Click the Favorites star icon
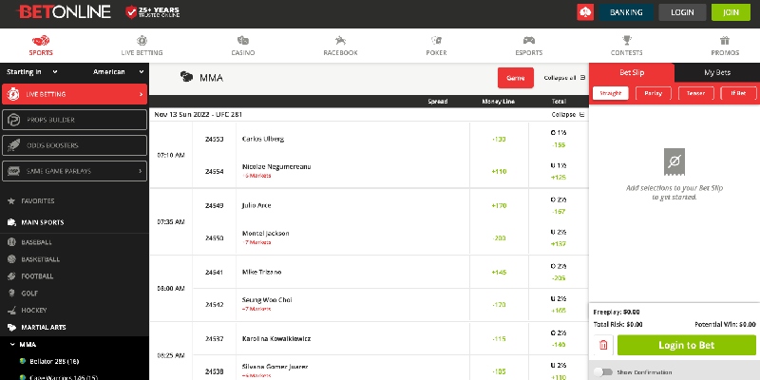Image resolution: width=760 pixels, height=380 pixels. click(x=11, y=200)
